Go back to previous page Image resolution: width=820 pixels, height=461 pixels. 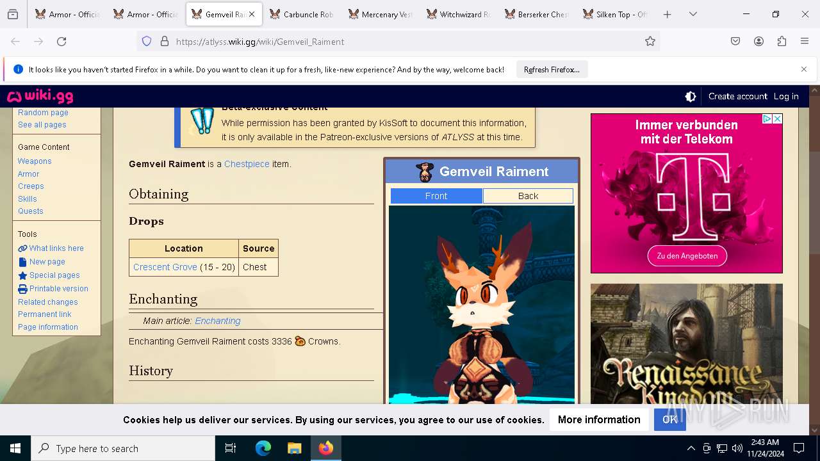[15, 42]
